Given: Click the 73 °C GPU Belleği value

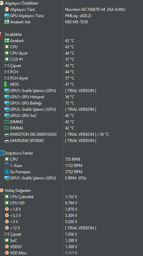Looking at the screenshot, I should coord(70,103).
